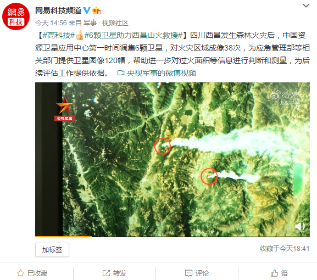Open the 军事·视频社区 source link
This screenshot has width=317, height=280.
[106, 23]
